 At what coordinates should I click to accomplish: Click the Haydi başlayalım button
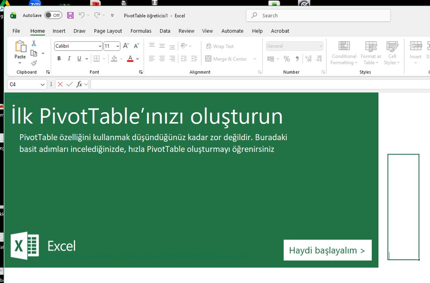click(x=327, y=250)
